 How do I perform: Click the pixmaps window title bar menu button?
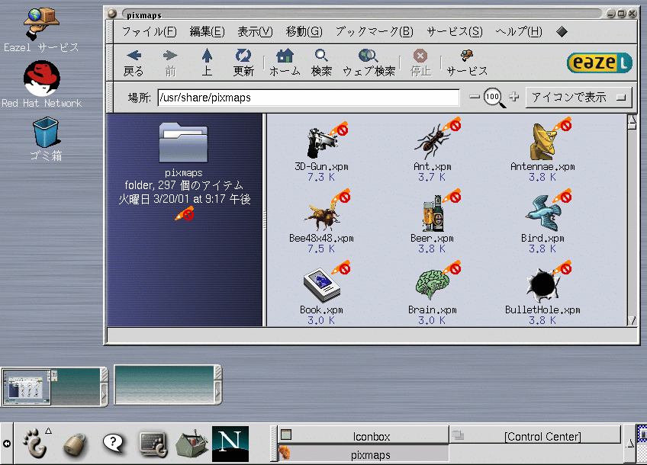(112, 14)
